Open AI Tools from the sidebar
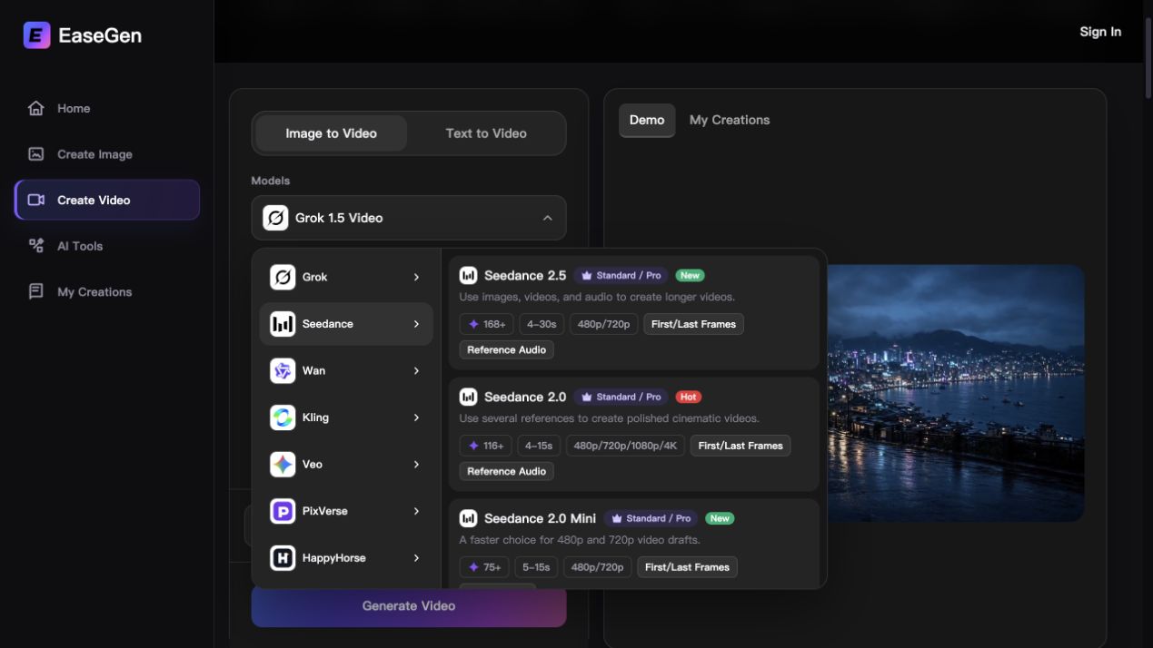1153x648 pixels. [x=107, y=246]
